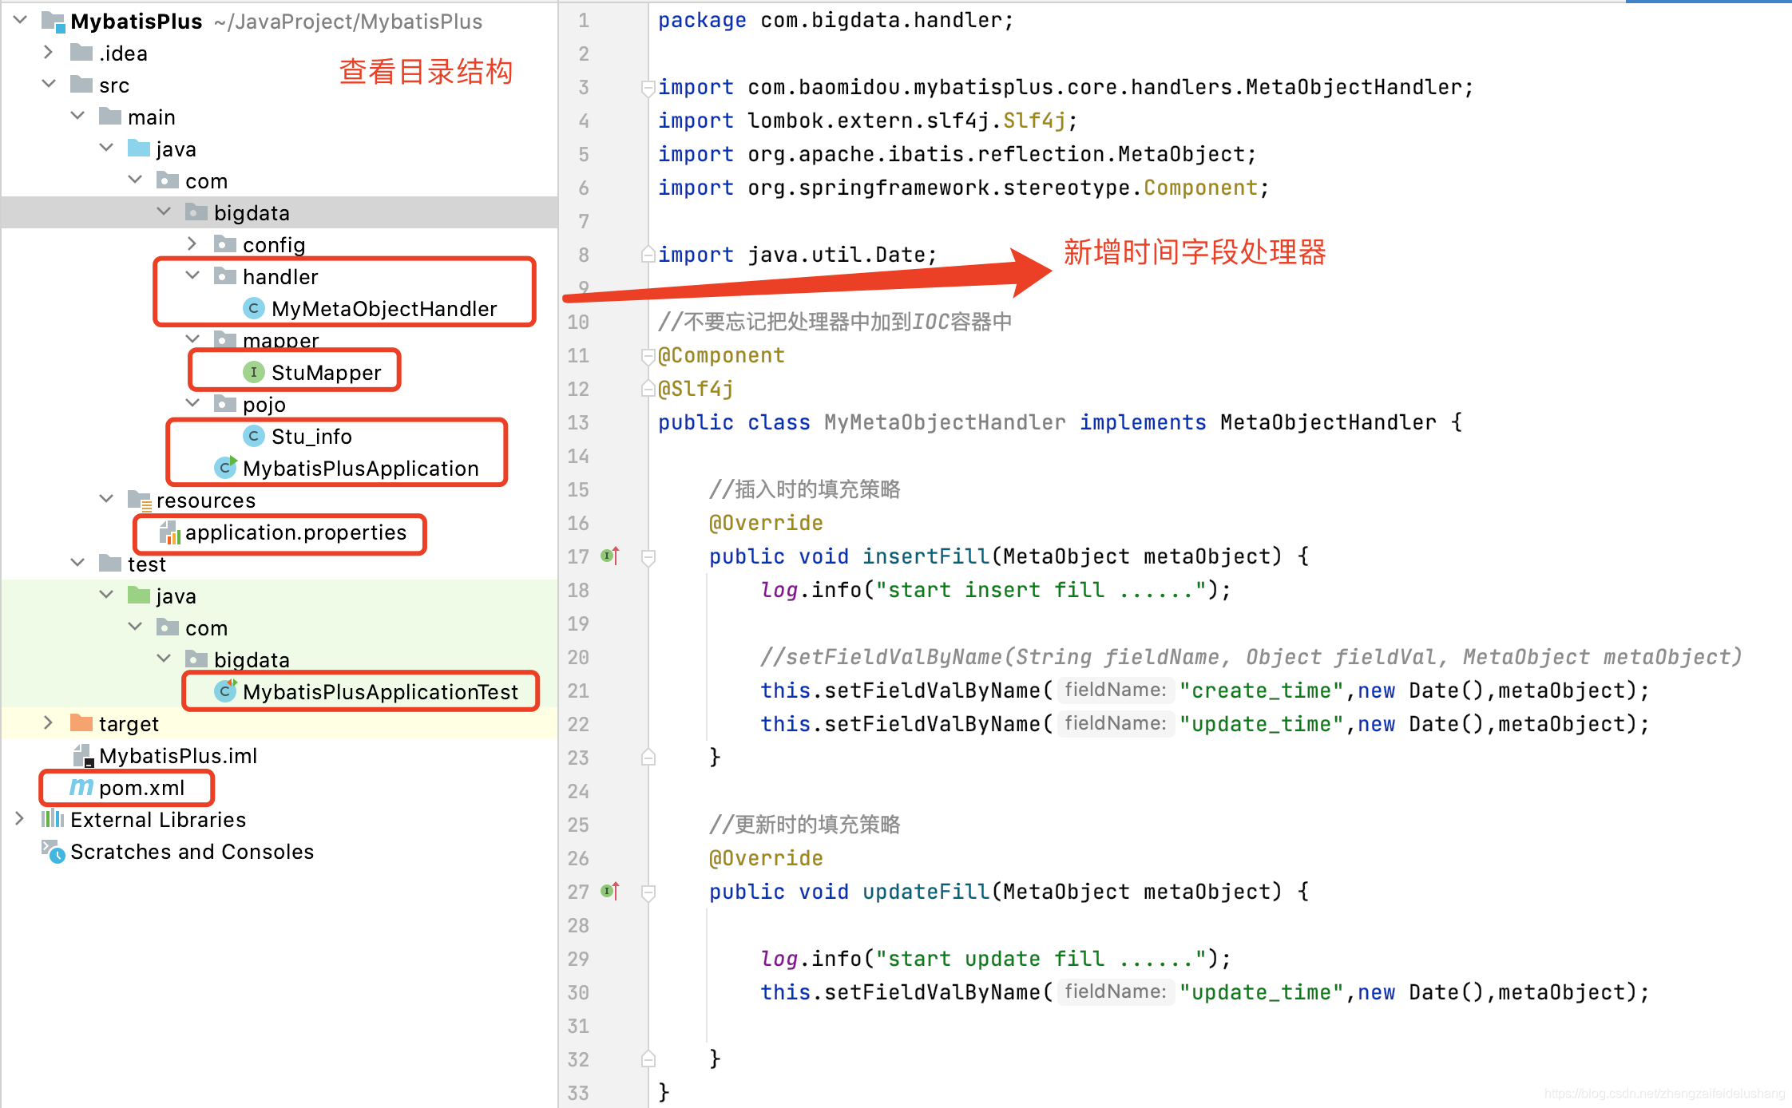
Task: Open application.properties file
Action: [295, 532]
